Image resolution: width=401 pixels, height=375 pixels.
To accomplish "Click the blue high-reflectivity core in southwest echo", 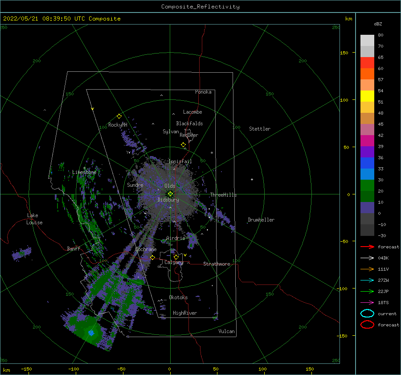I will 91,333.
